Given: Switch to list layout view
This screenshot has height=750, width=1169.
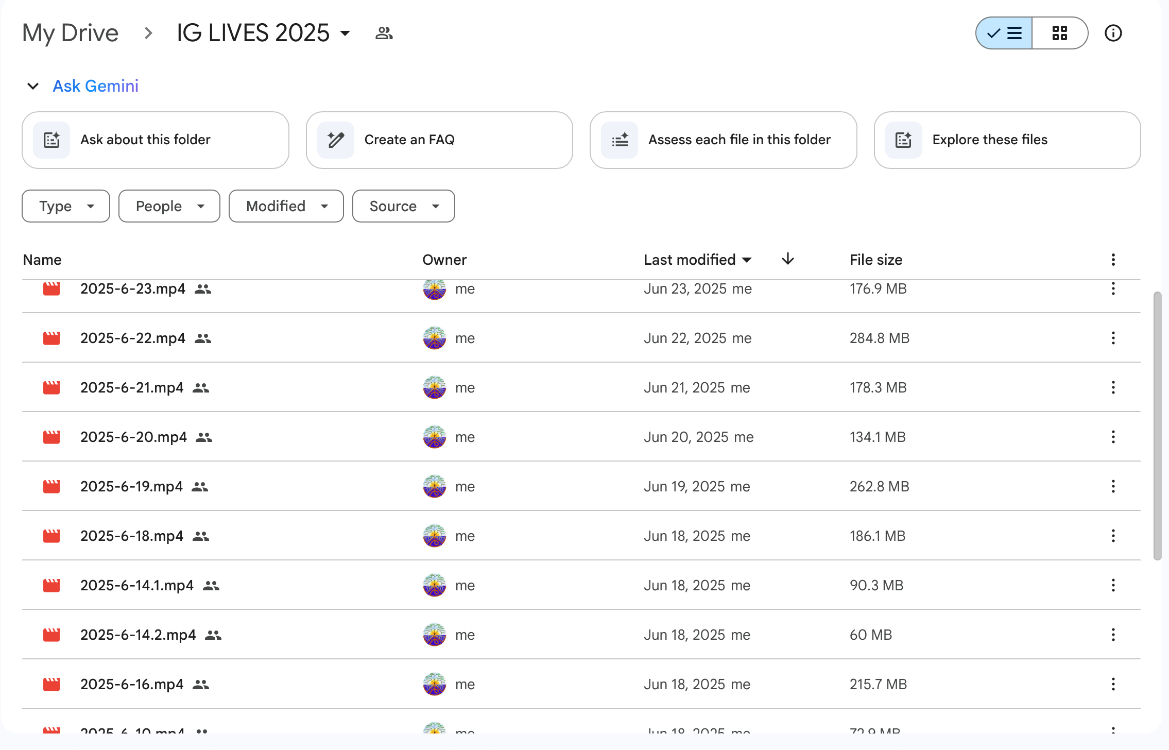Looking at the screenshot, I should (x=1004, y=33).
